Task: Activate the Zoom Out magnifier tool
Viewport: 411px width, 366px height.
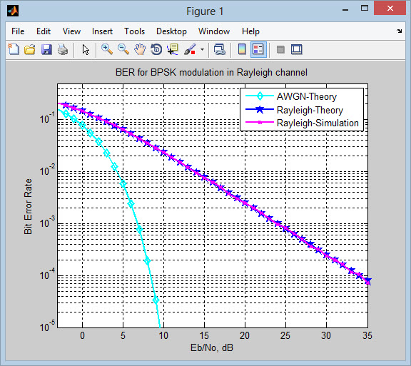Action: coord(123,49)
